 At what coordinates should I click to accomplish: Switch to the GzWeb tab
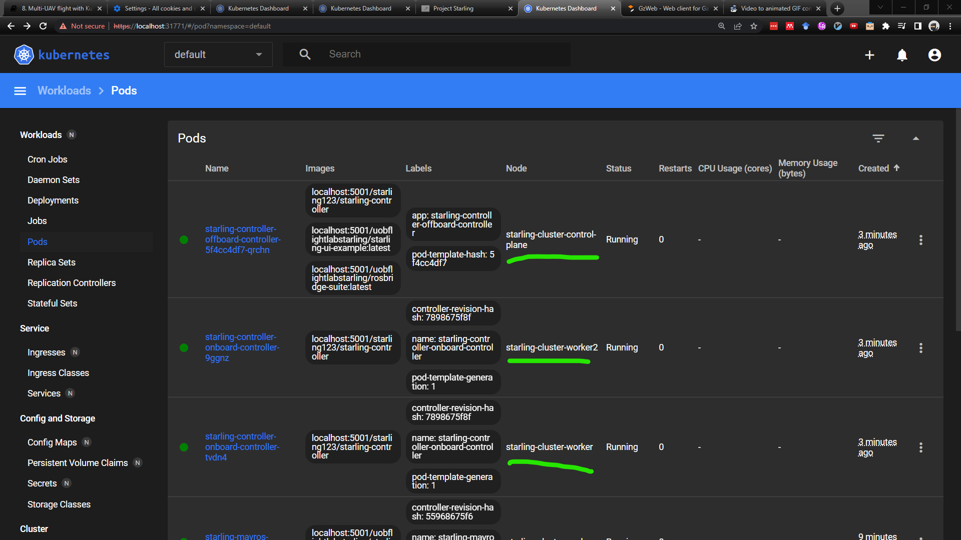672,8
